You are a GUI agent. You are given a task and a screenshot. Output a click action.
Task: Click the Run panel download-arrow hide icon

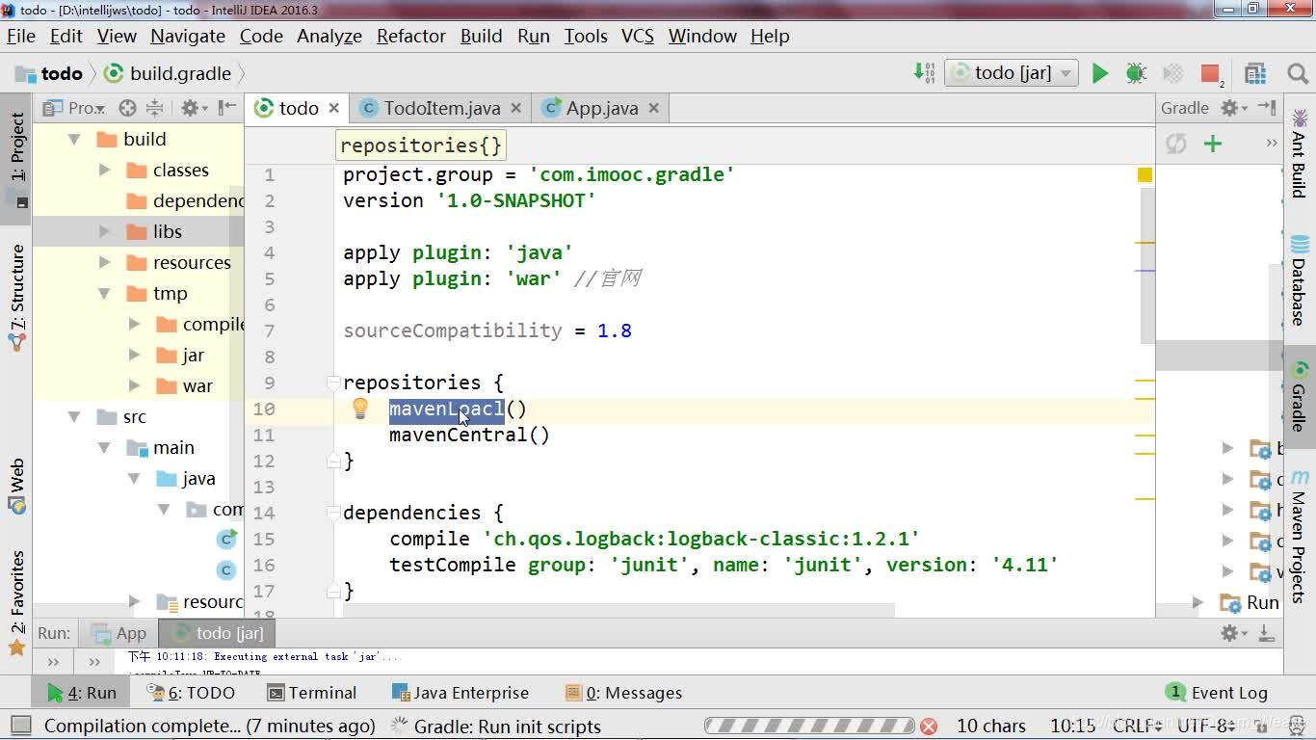coord(1267,633)
